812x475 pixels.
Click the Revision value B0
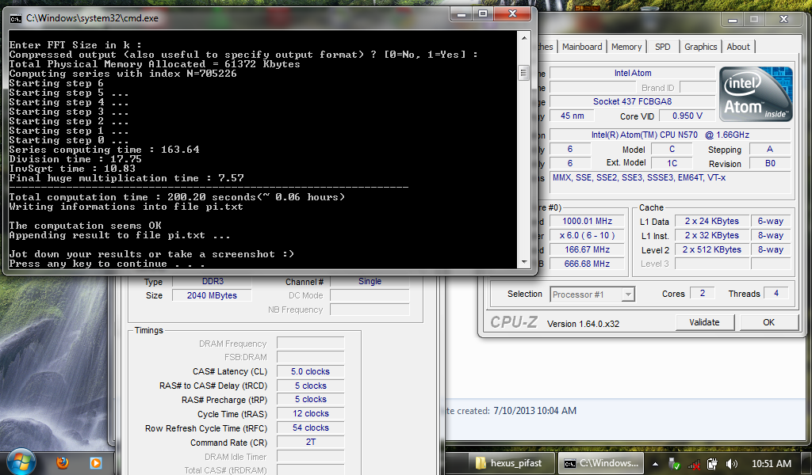pyautogui.click(x=769, y=163)
